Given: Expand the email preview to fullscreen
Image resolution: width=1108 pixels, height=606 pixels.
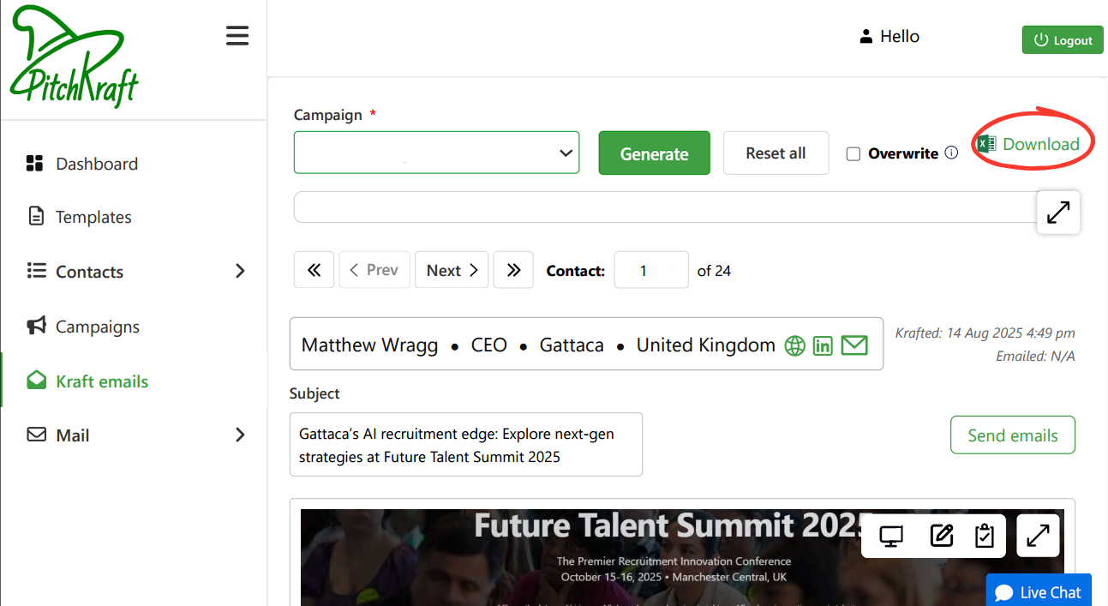Looking at the screenshot, I should 1038,536.
